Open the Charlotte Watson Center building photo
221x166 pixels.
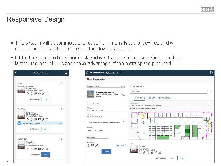tap(91, 94)
